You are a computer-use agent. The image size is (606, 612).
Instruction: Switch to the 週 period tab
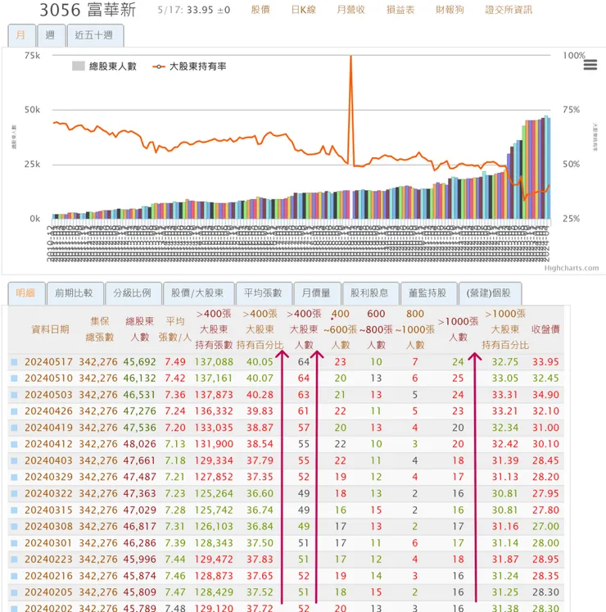point(51,35)
